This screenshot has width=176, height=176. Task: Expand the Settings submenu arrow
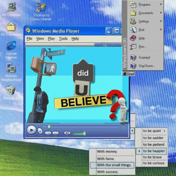[x=161, y=21]
